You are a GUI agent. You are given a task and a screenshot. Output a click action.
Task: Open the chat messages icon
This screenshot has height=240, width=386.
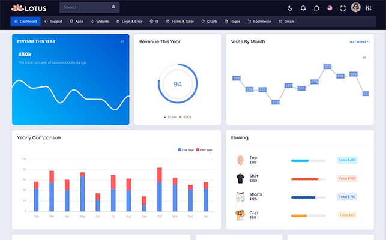point(316,8)
